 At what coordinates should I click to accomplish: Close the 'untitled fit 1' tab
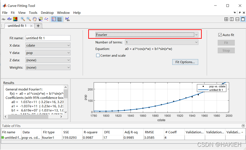[31, 26]
